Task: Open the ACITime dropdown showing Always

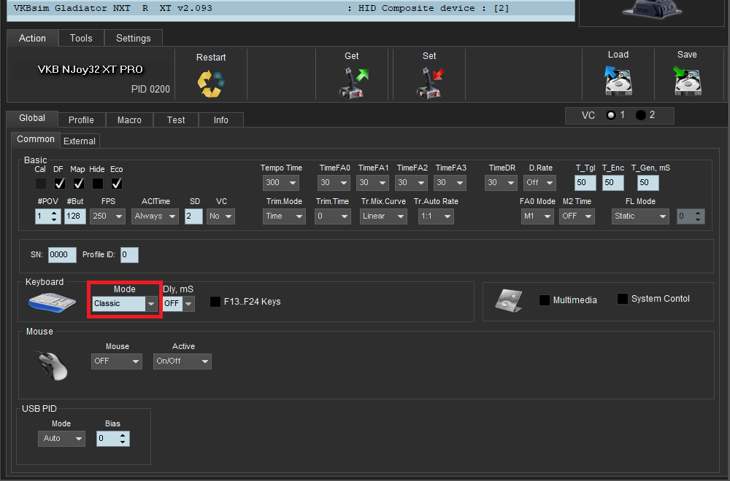Action: tap(155, 216)
